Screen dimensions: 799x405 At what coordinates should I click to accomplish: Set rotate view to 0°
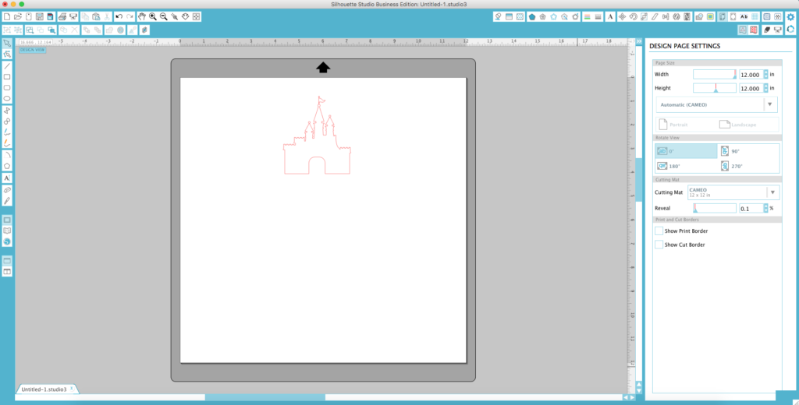(687, 151)
